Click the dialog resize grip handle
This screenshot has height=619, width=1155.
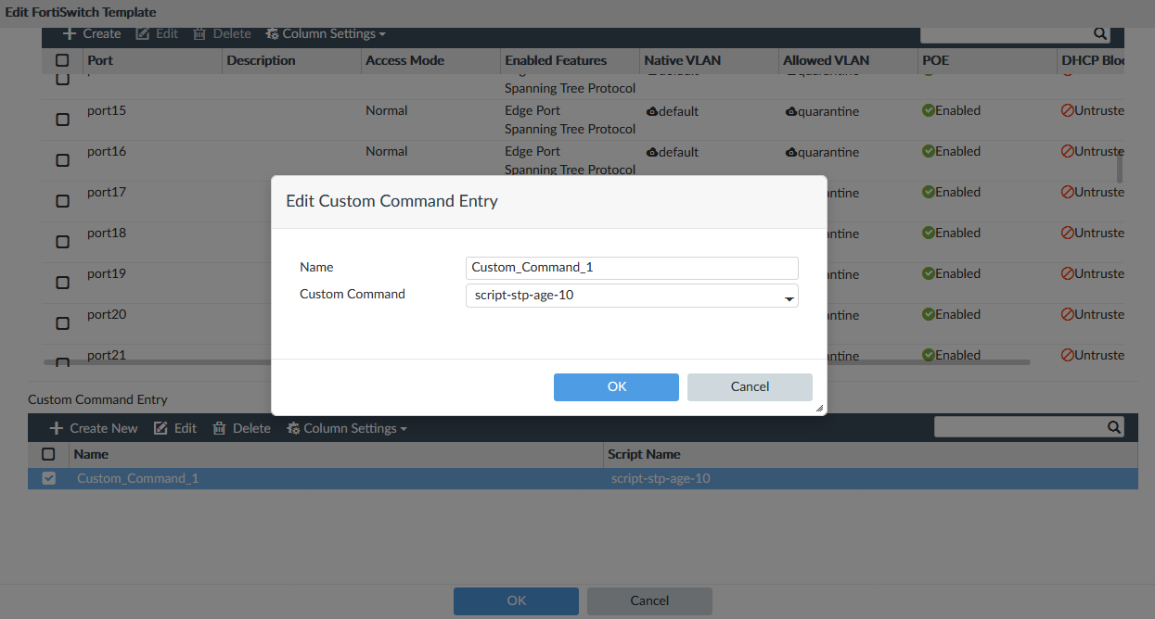click(x=819, y=408)
